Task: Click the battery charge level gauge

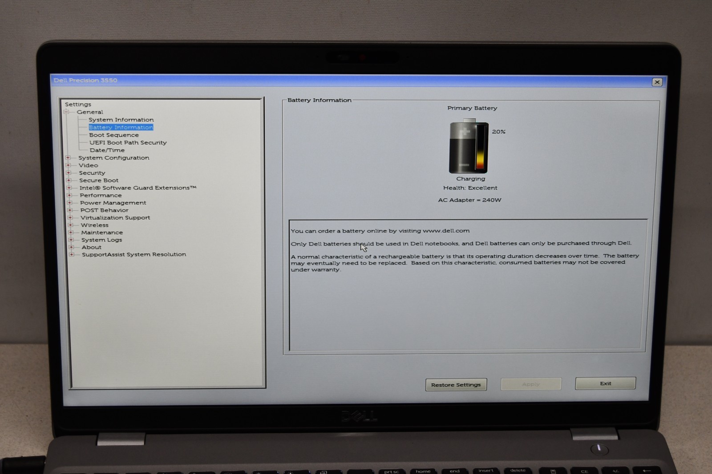Action: coord(481,147)
